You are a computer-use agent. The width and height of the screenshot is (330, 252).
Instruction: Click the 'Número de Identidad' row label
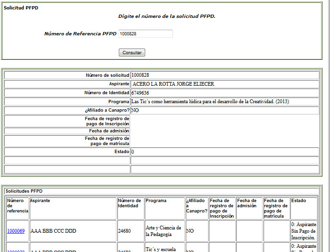107,92
